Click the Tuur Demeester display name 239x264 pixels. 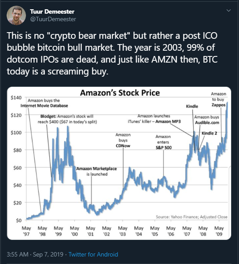(52, 11)
